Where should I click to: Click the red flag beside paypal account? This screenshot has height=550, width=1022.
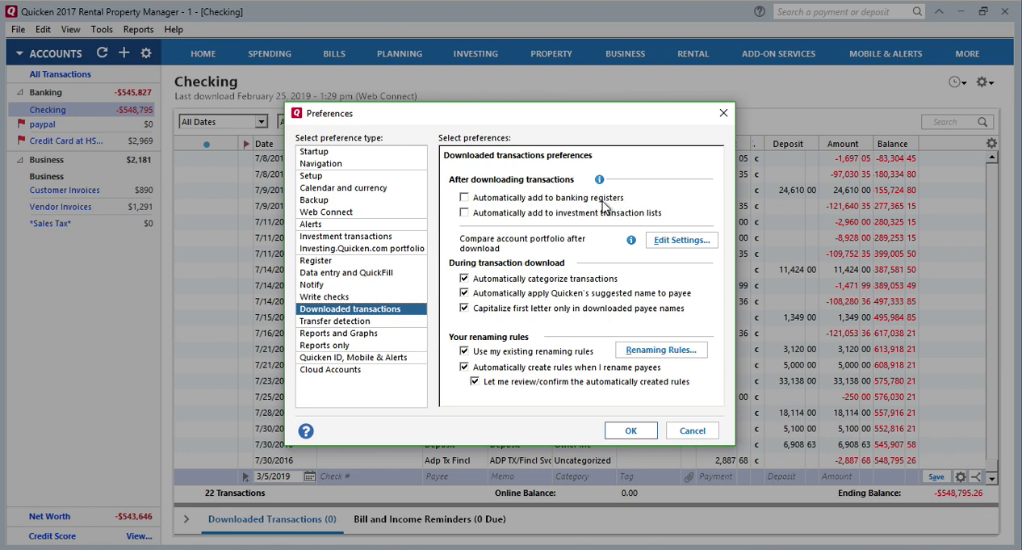pyautogui.click(x=22, y=124)
